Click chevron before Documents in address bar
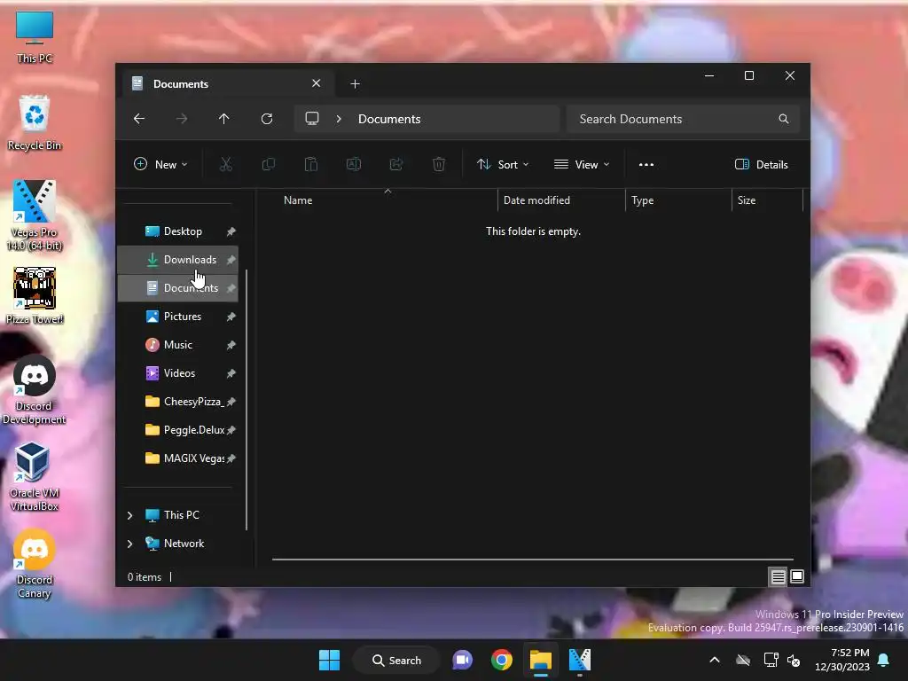 (x=339, y=119)
